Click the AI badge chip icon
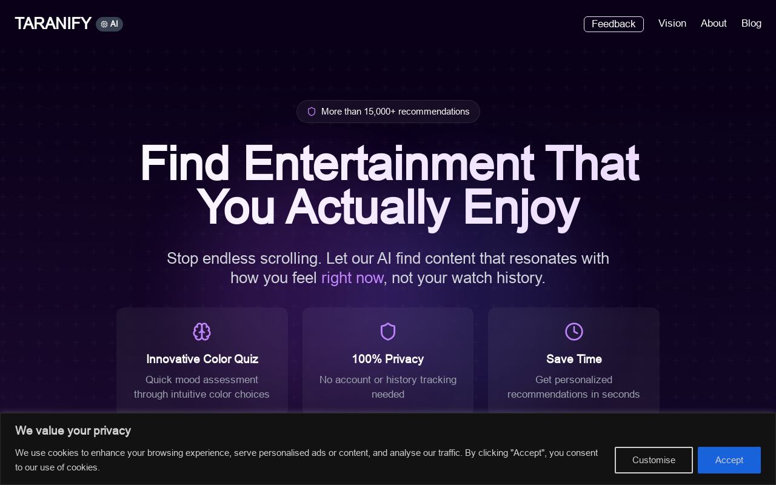The image size is (776, 485). coord(104,24)
